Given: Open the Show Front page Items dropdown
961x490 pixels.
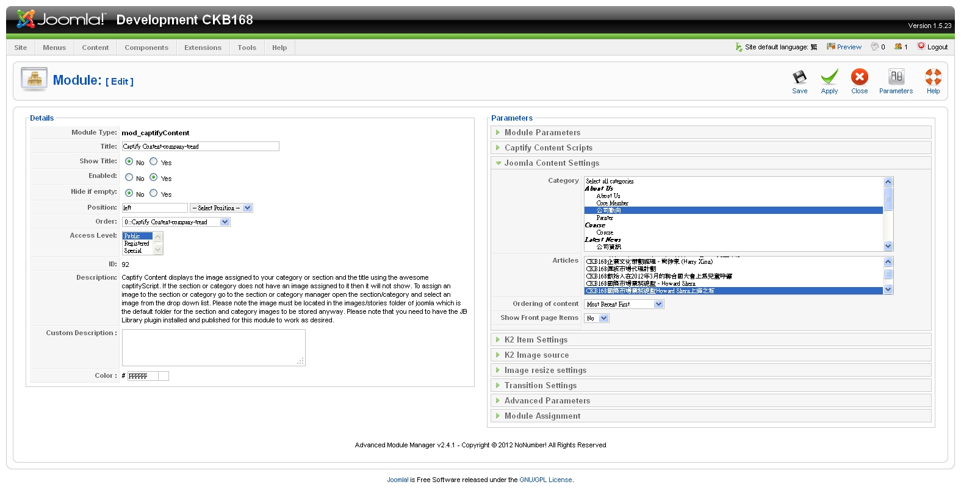Looking at the screenshot, I should (x=597, y=318).
